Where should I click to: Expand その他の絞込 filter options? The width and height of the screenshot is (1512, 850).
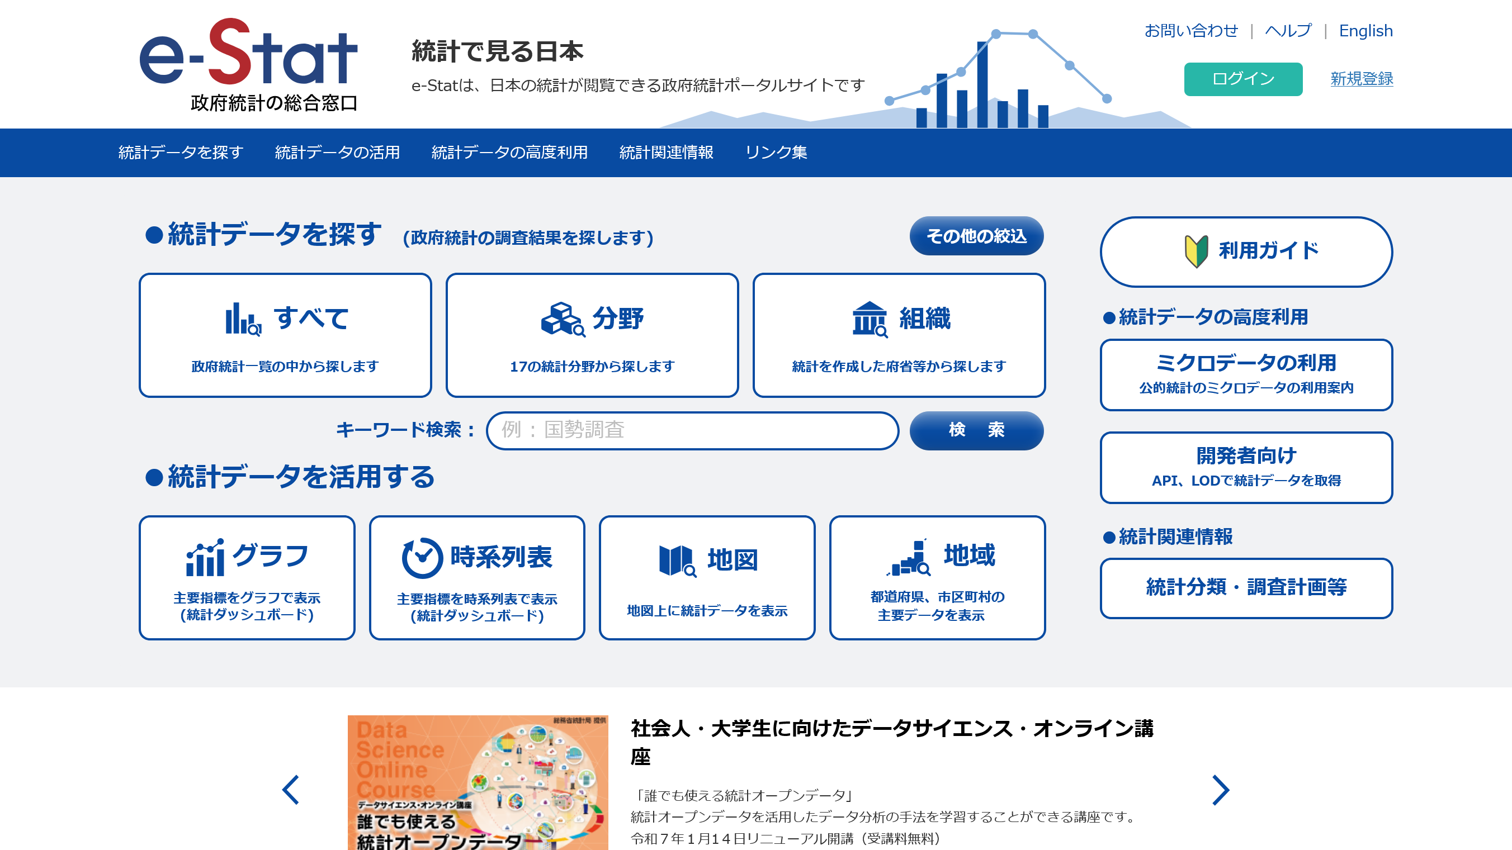(976, 236)
